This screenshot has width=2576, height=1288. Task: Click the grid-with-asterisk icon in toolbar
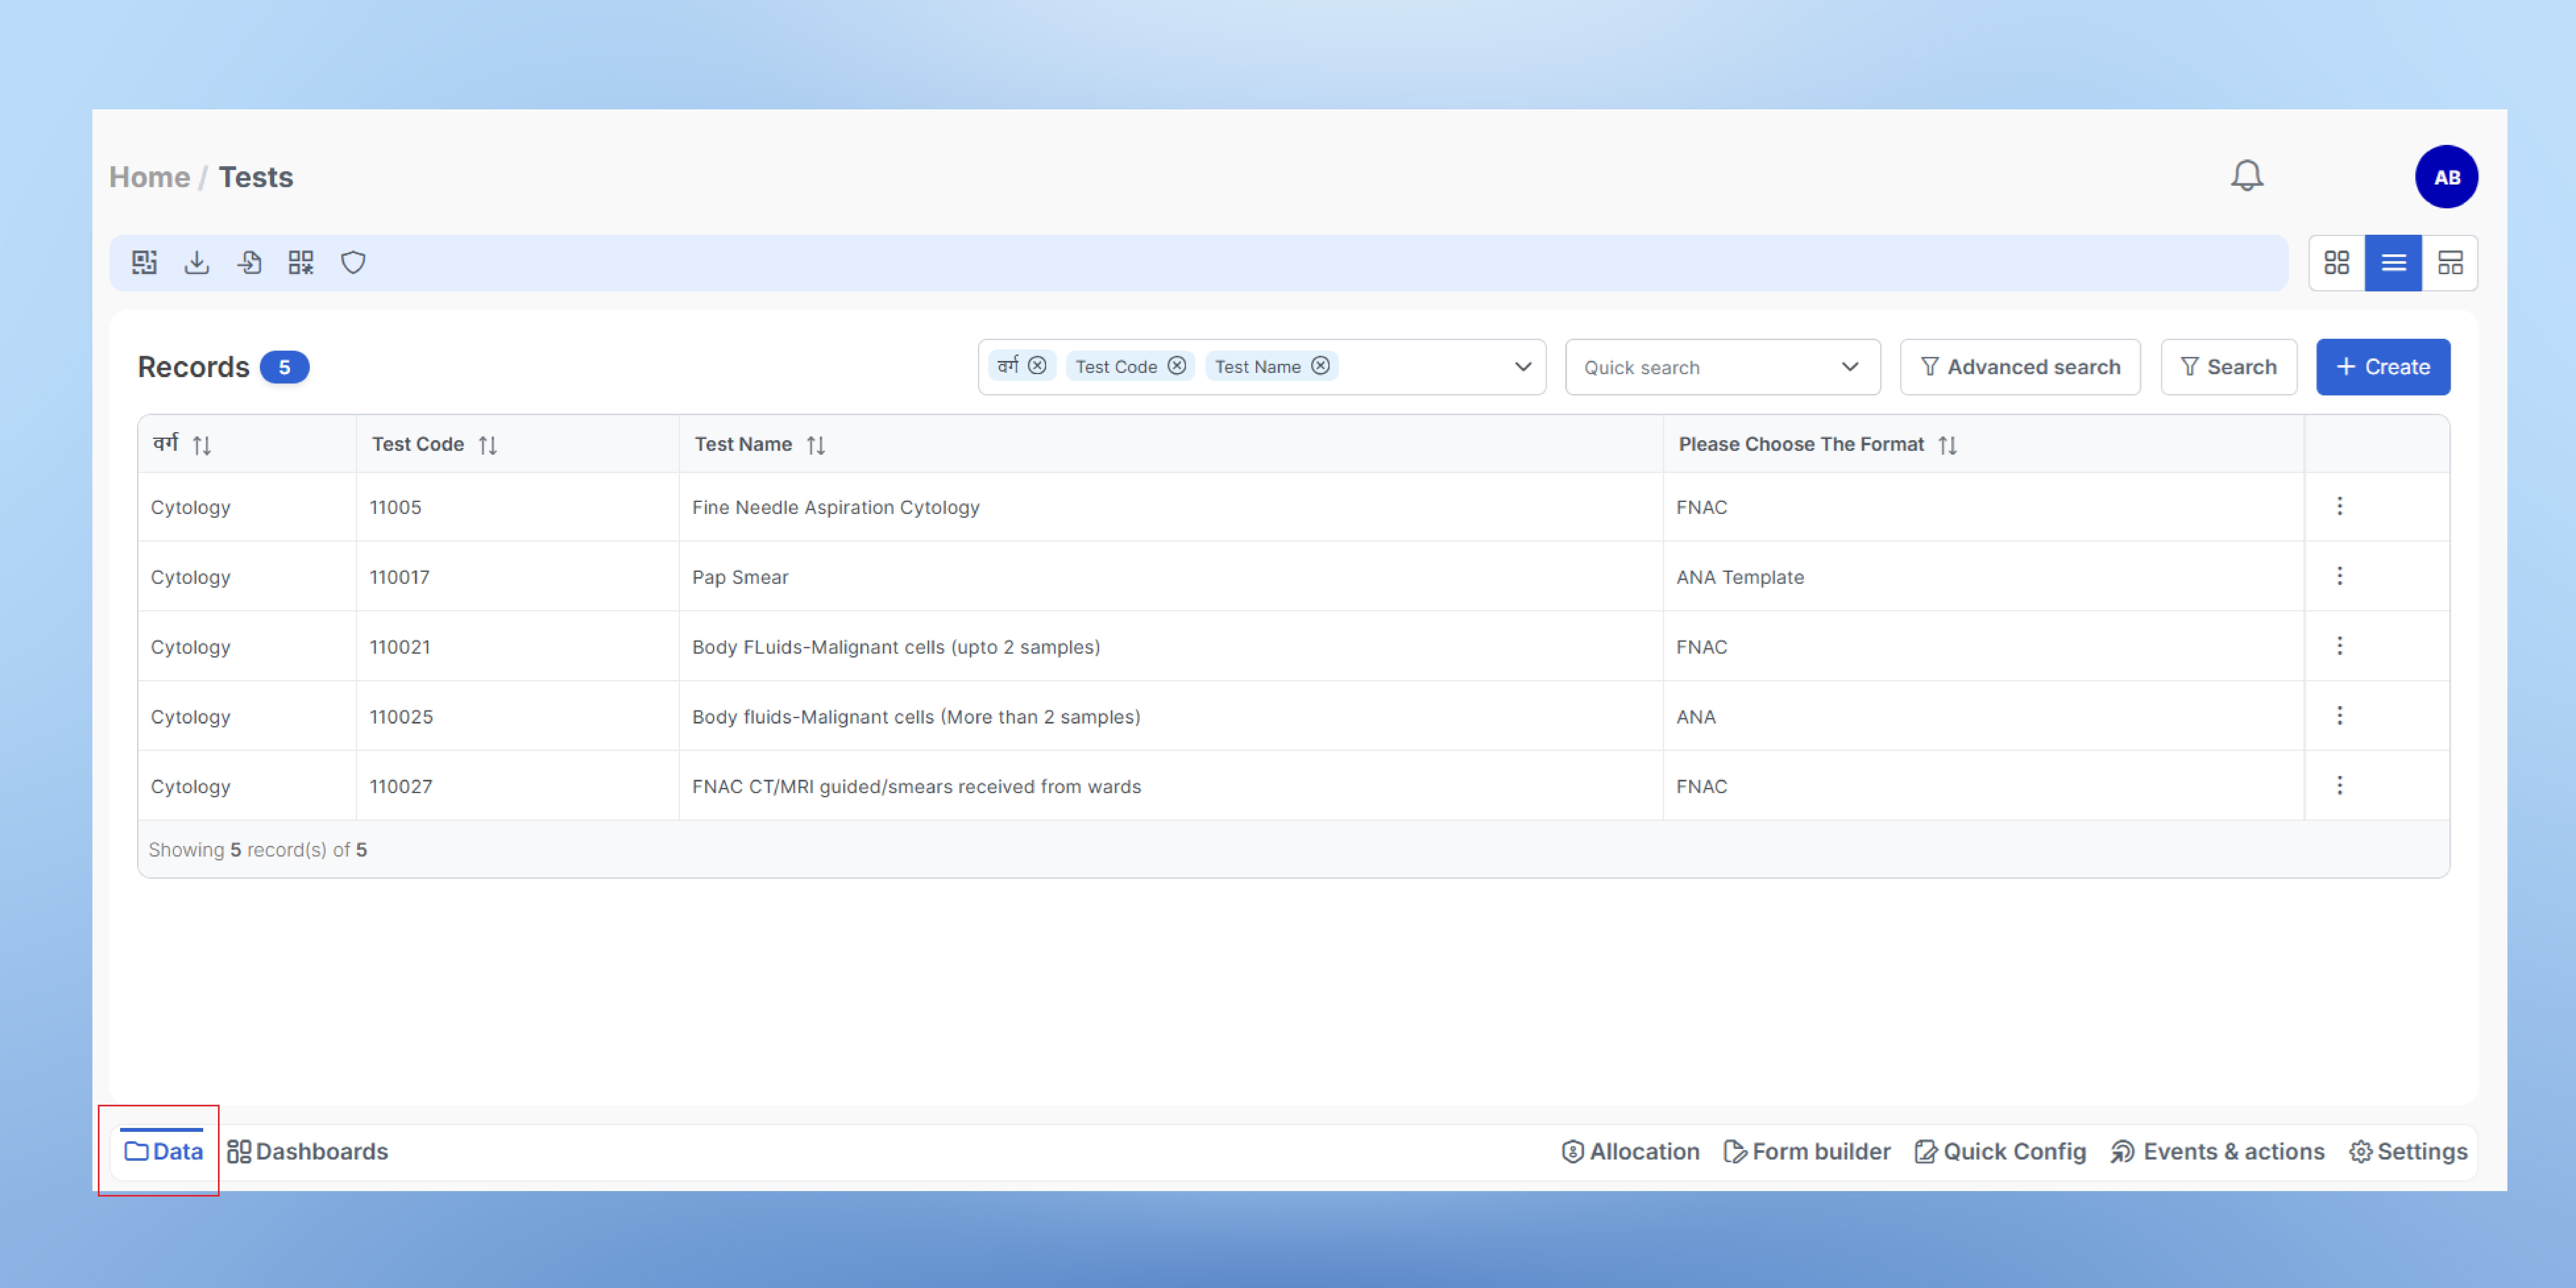301,263
